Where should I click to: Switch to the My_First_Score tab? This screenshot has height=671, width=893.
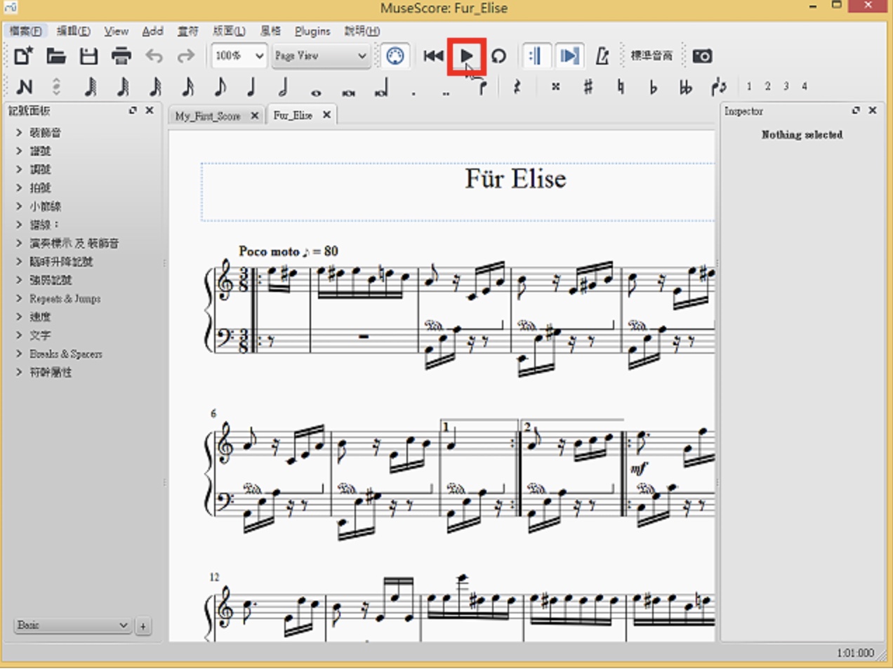[x=208, y=116]
